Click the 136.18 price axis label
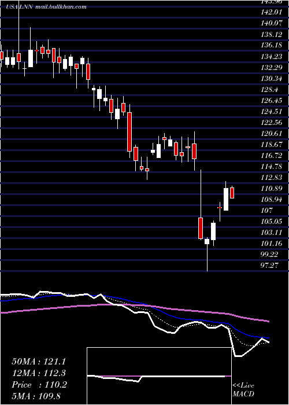289x405 pixels. point(271,45)
